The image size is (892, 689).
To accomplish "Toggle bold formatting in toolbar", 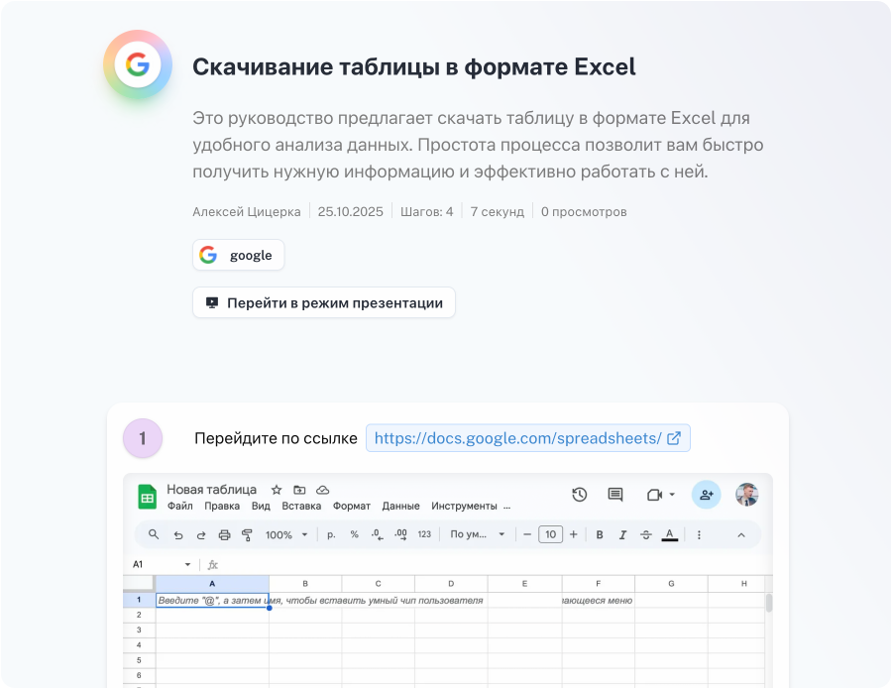I will click(600, 534).
